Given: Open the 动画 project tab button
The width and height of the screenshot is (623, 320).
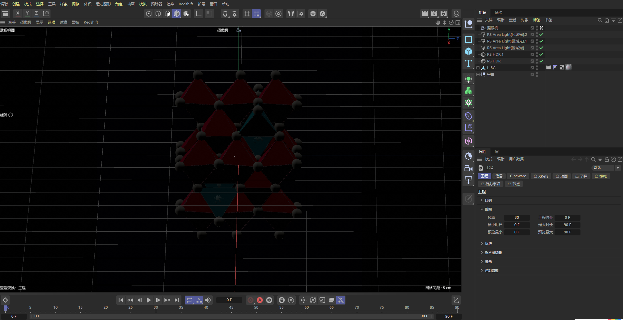Looking at the screenshot, I should click(562, 176).
